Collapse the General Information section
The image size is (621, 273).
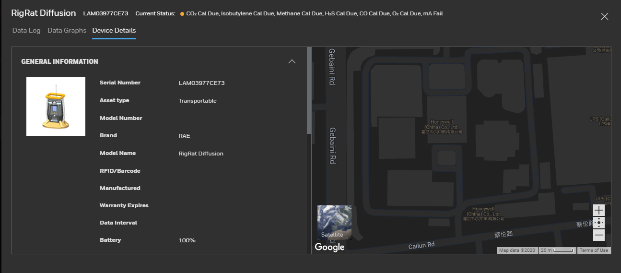[x=292, y=61]
